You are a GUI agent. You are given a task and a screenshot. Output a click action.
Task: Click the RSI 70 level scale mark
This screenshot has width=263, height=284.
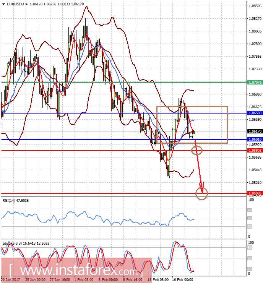pyautogui.click(x=249, y=210)
